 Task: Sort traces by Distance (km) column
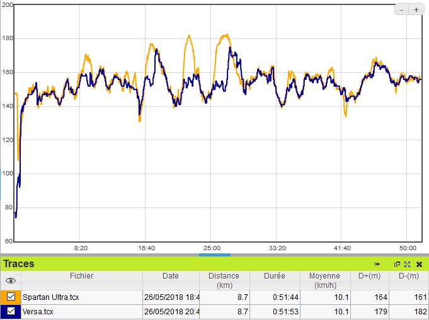coord(224,280)
